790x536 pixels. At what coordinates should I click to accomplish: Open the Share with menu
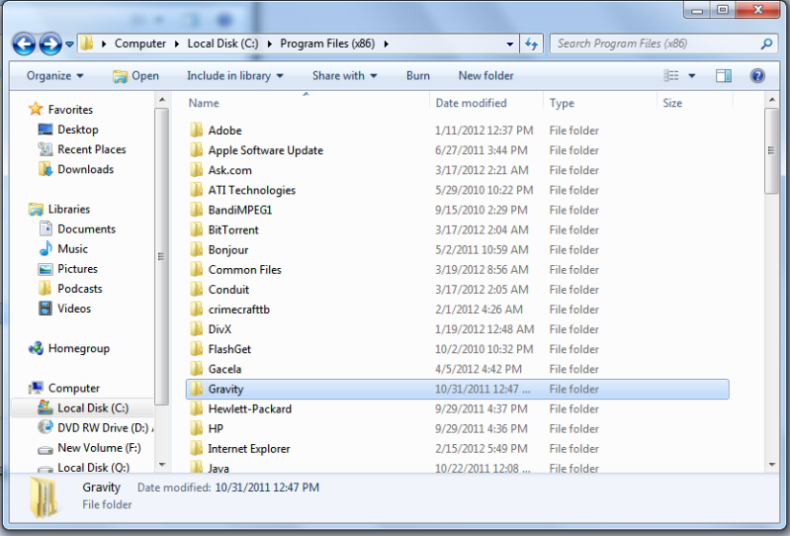(345, 75)
